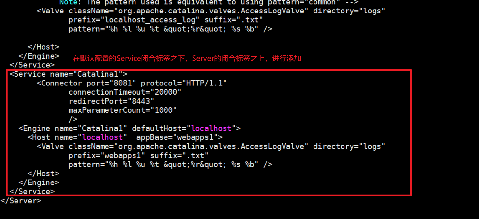
Task: Click the magenta localhost in defaultHost
Action: [x=211, y=128]
